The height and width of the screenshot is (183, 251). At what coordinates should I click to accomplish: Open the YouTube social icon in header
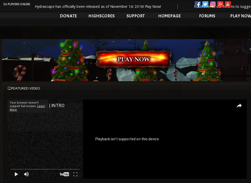(x=228, y=4)
